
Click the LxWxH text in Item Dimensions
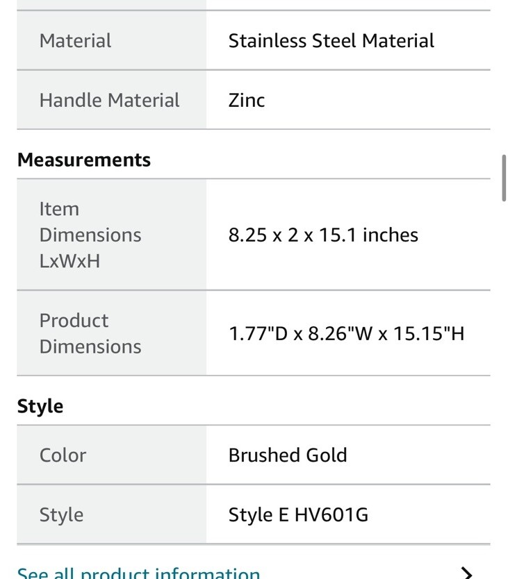click(x=70, y=261)
